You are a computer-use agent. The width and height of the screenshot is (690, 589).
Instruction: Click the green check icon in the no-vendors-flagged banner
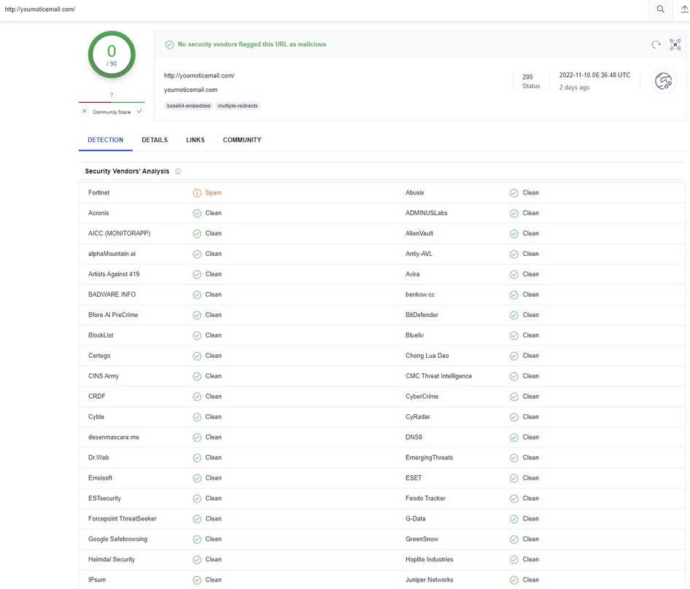coord(169,44)
